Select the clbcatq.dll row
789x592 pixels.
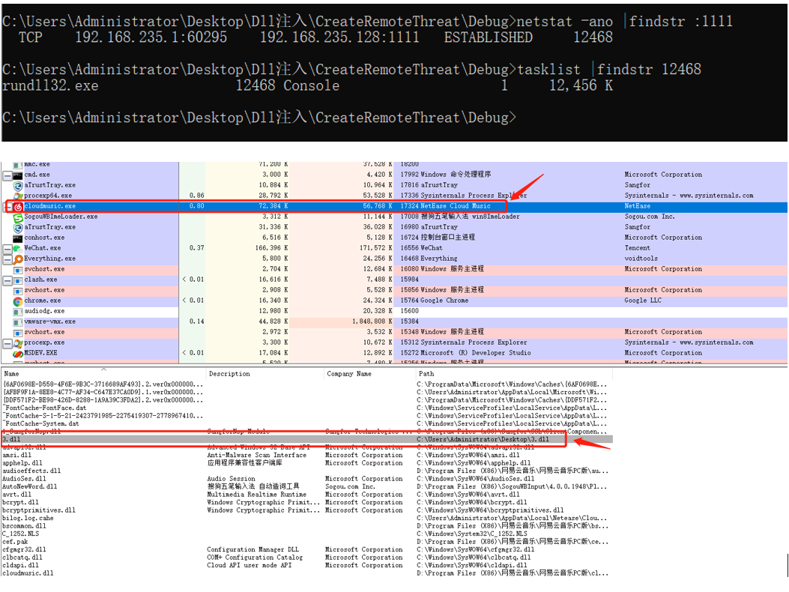click(306, 558)
